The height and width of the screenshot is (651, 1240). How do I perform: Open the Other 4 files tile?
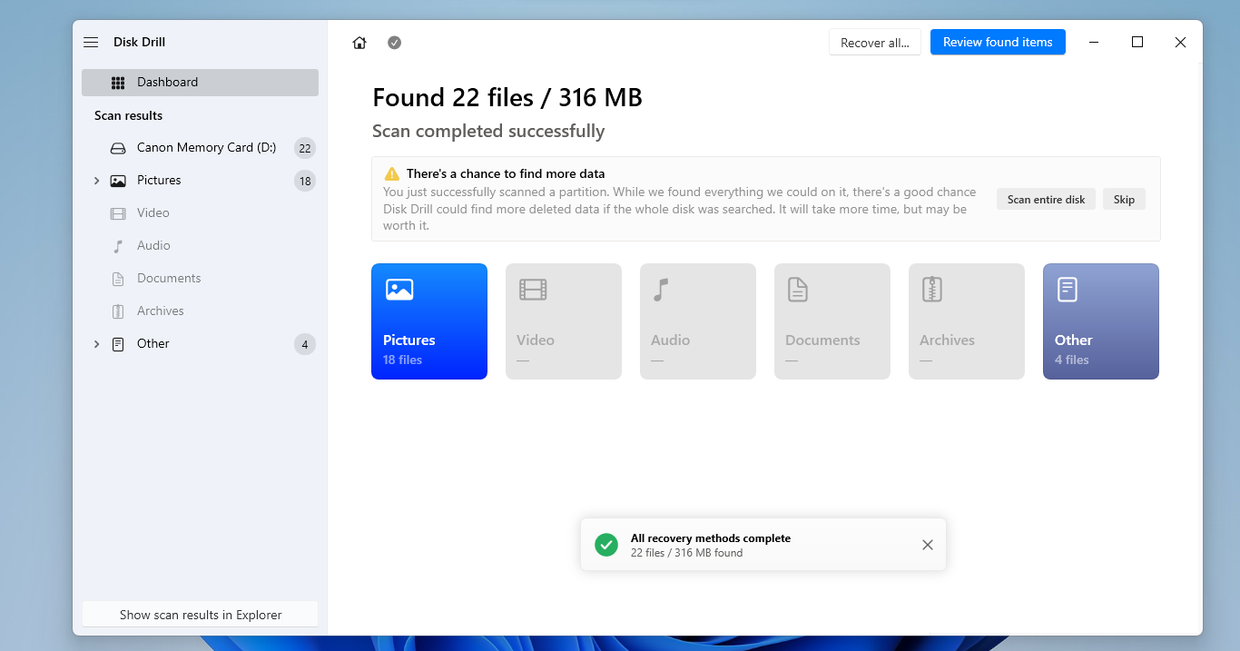pos(1101,321)
